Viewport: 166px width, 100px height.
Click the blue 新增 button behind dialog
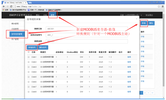pos(144,23)
